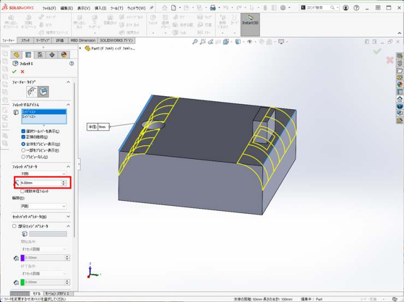The width and height of the screenshot is (404, 302).
Task: Confirm the fillet with the green checkmark
Action: click(14, 72)
